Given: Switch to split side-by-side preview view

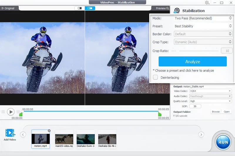Looking at the screenshot, I should pyautogui.click(x=90, y=8).
